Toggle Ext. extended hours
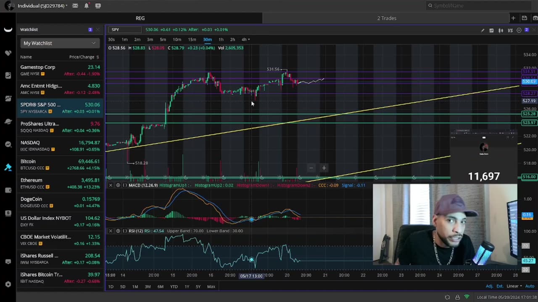538x302 pixels. pos(499,286)
